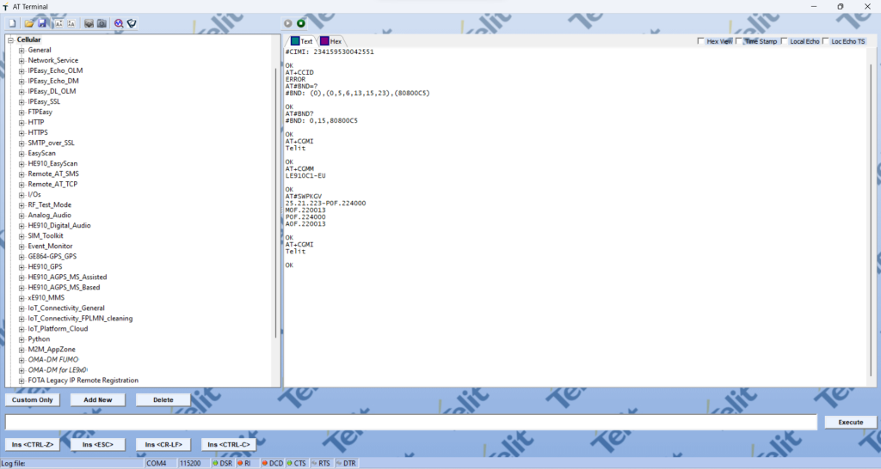This screenshot has height=469, width=881.
Task: Expand the HTTP tree node
Action: (x=22, y=122)
